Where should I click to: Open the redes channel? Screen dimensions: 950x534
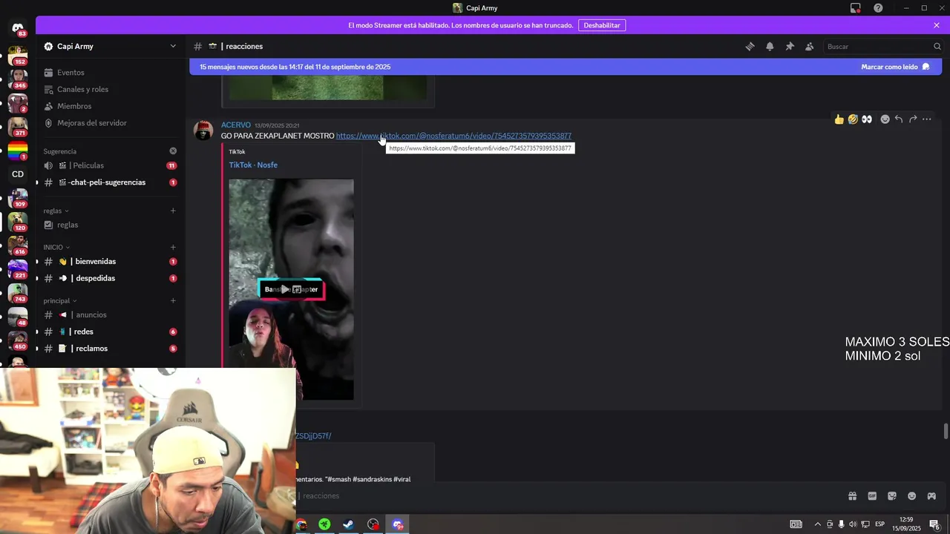[110, 332]
